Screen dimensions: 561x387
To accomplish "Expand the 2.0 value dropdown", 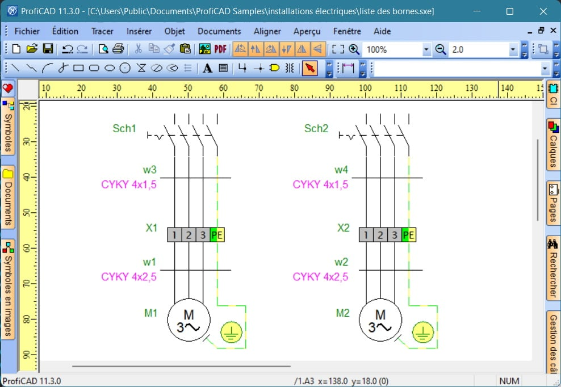I will click(513, 49).
